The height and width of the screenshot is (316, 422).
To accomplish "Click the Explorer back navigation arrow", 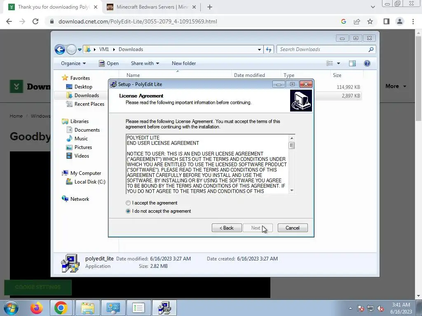I will [60, 49].
